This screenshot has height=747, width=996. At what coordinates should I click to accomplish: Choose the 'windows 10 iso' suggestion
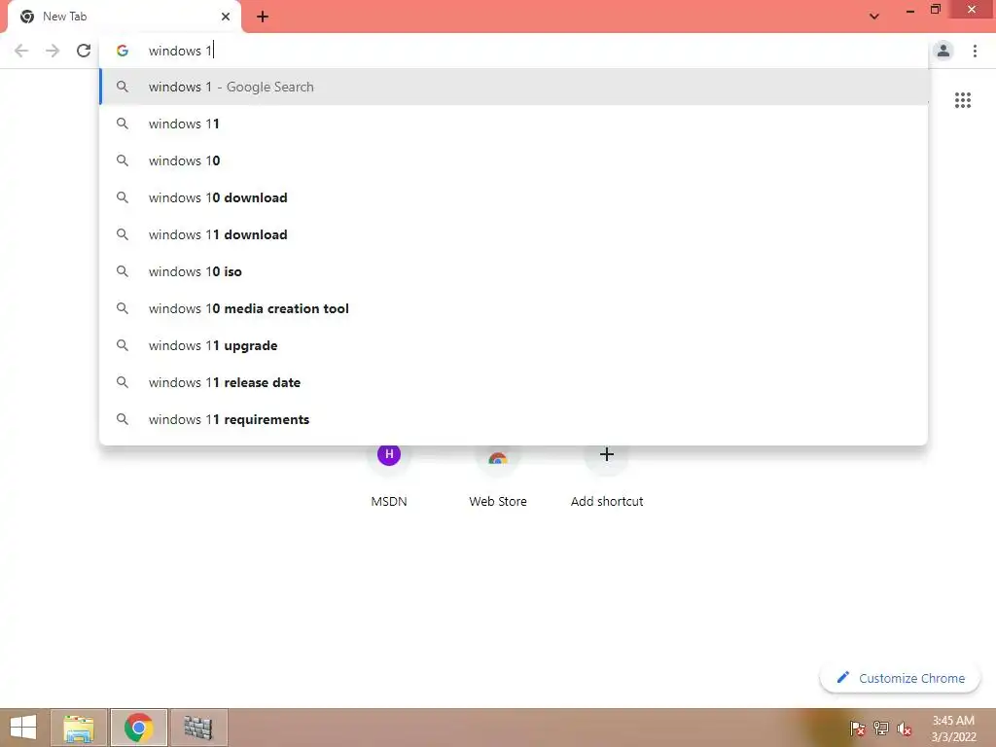click(x=514, y=271)
